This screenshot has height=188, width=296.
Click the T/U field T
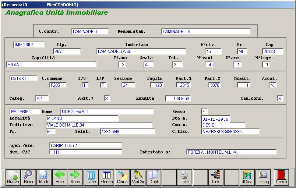coord(85,85)
